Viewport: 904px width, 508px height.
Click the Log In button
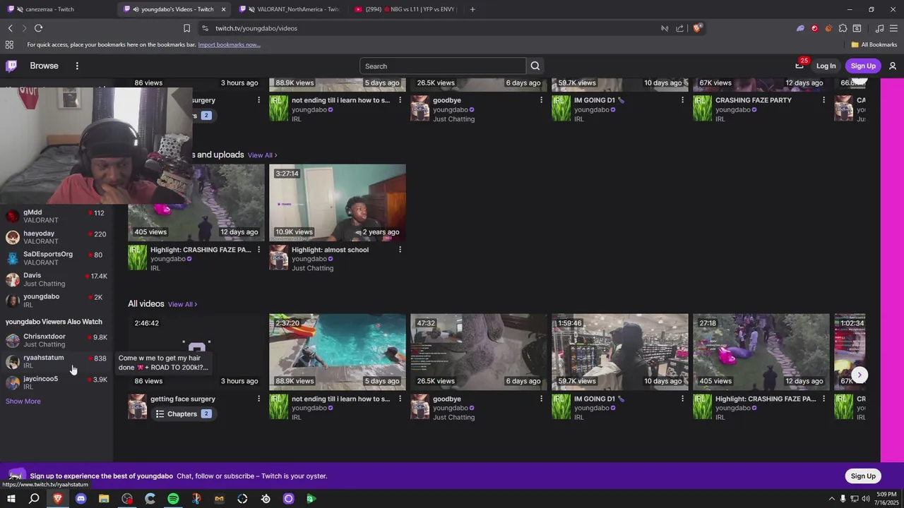pyautogui.click(x=826, y=66)
